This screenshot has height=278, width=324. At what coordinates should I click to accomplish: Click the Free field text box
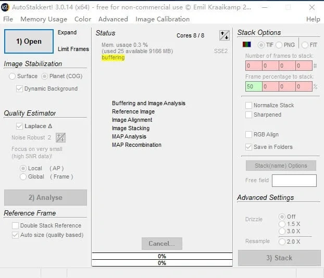coord(294,181)
